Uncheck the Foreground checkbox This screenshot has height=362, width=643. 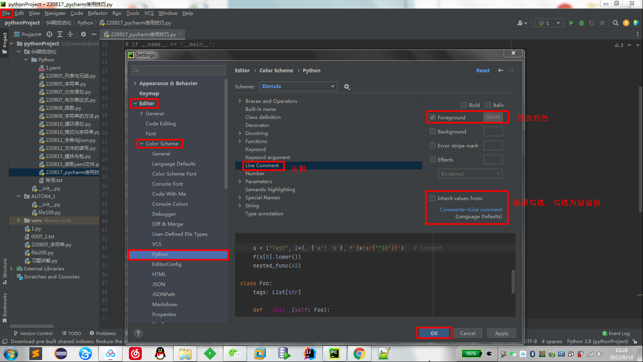[433, 117]
